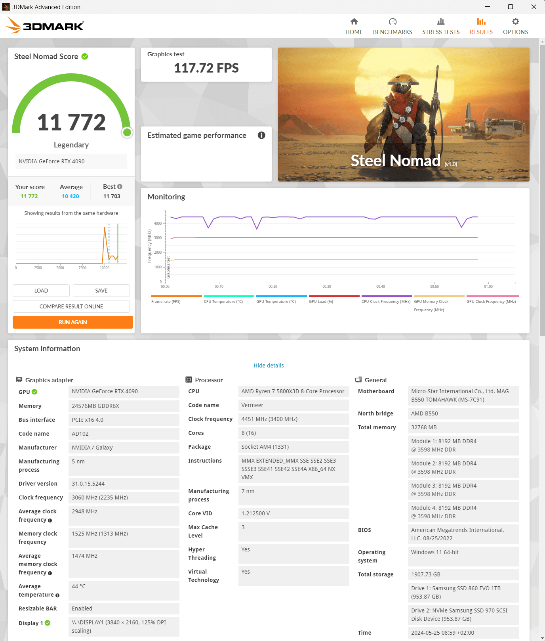Toggle GPU Clock Frequency legend item
This screenshot has width=545, height=641.
493,299
